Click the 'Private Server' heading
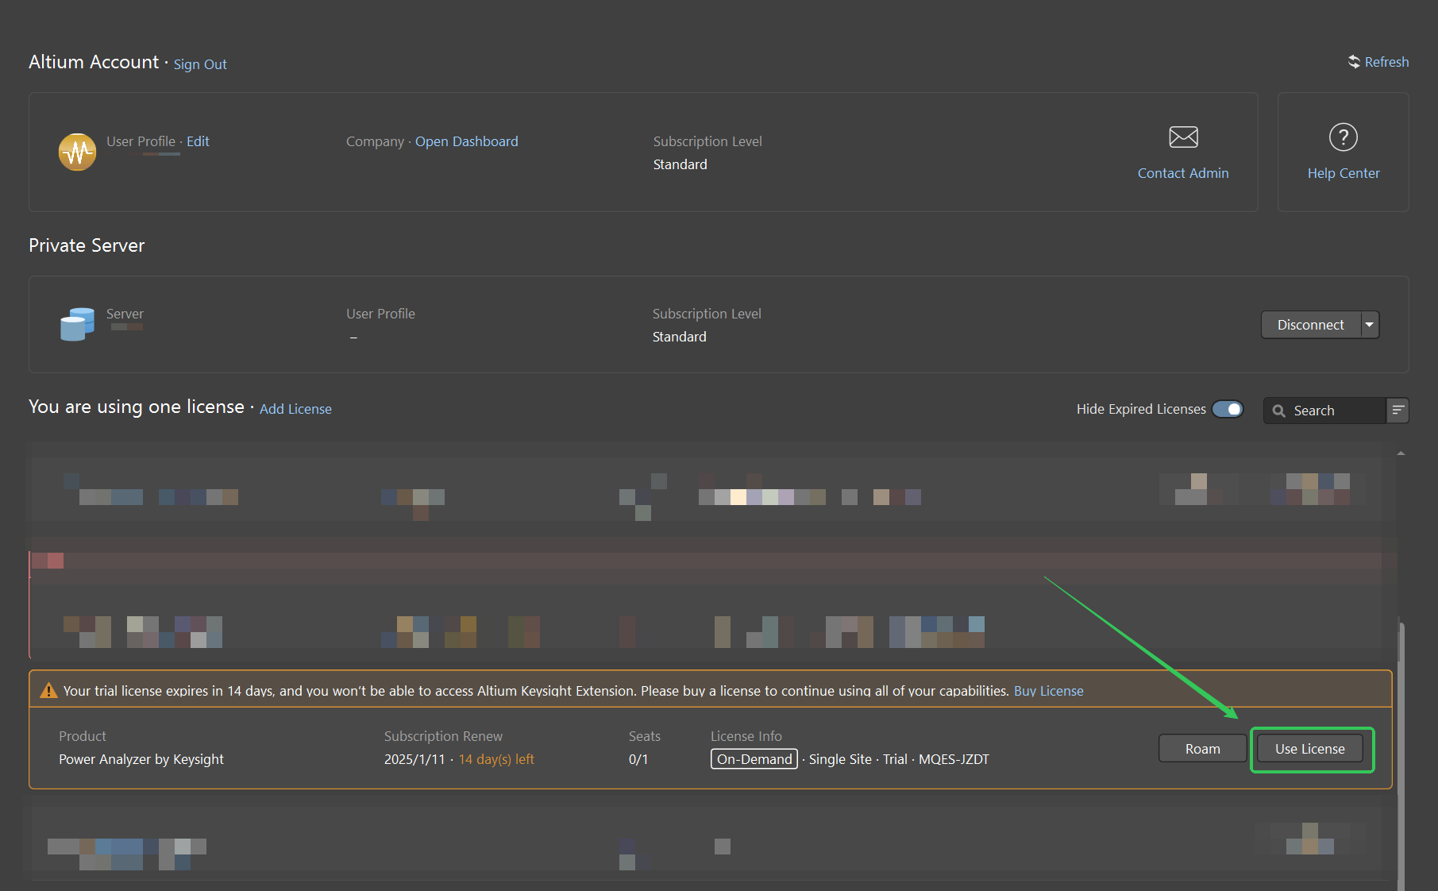This screenshot has width=1438, height=891. pos(87,245)
